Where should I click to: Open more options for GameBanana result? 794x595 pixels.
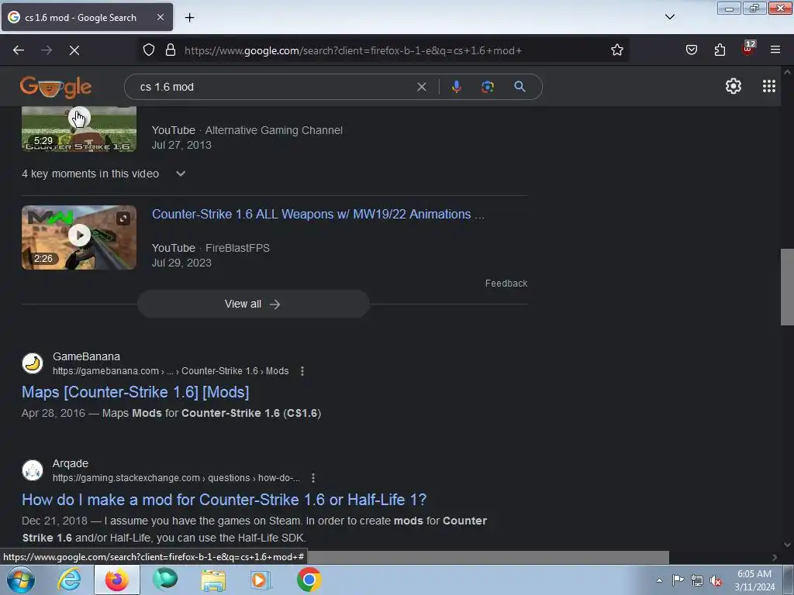tap(302, 371)
